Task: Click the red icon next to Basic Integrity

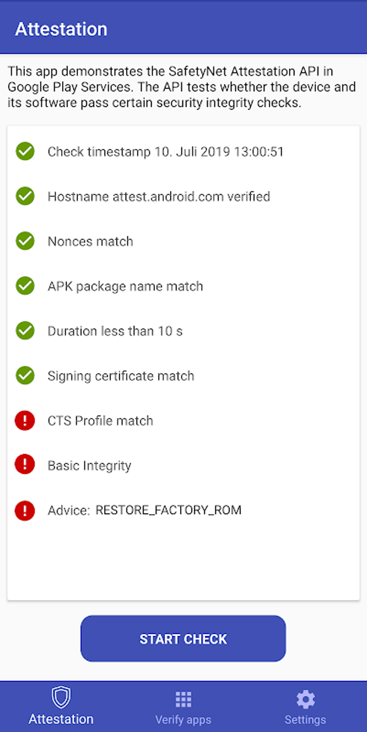Action: point(24,465)
